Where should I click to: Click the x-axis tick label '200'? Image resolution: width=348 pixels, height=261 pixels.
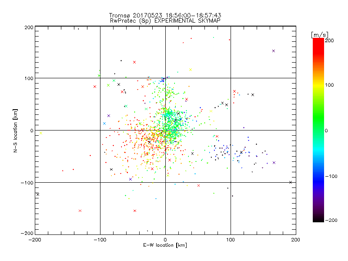tap(296, 240)
